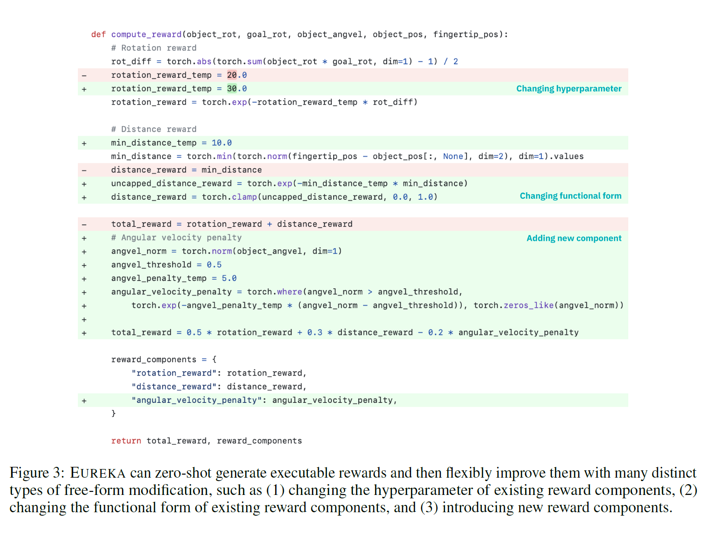The image size is (704, 536).
Task: Select the green-highlighted value 30 in the added line
Action: tap(232, 89)
